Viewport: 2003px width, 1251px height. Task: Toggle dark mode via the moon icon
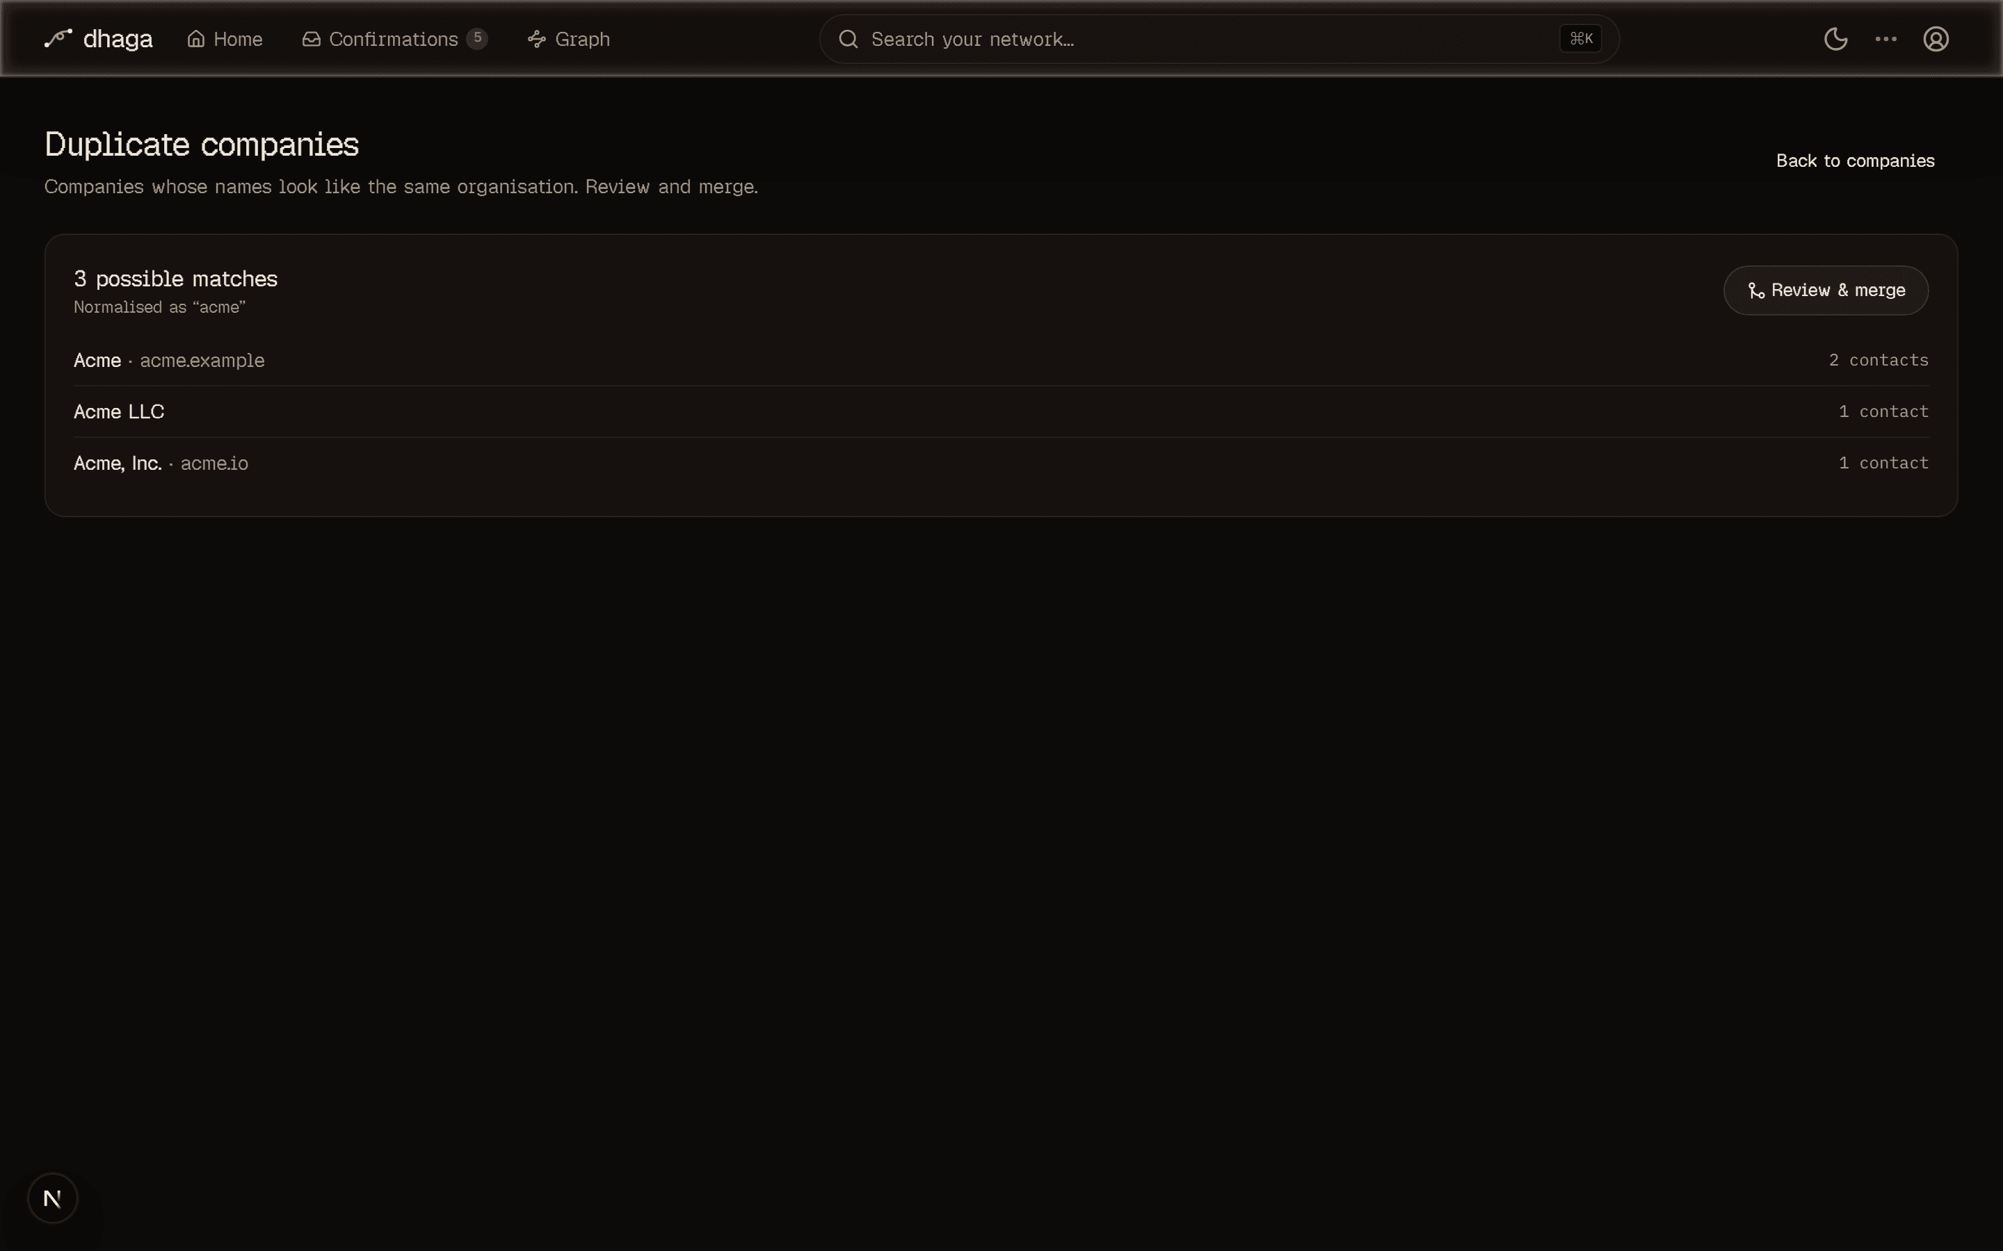pyautogui.click(x=1835, y=39)
